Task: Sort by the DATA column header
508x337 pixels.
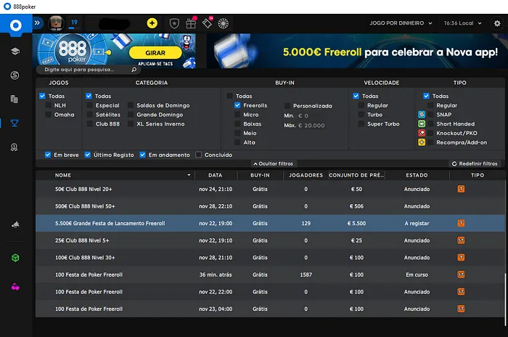Action: tap(215, 175)
